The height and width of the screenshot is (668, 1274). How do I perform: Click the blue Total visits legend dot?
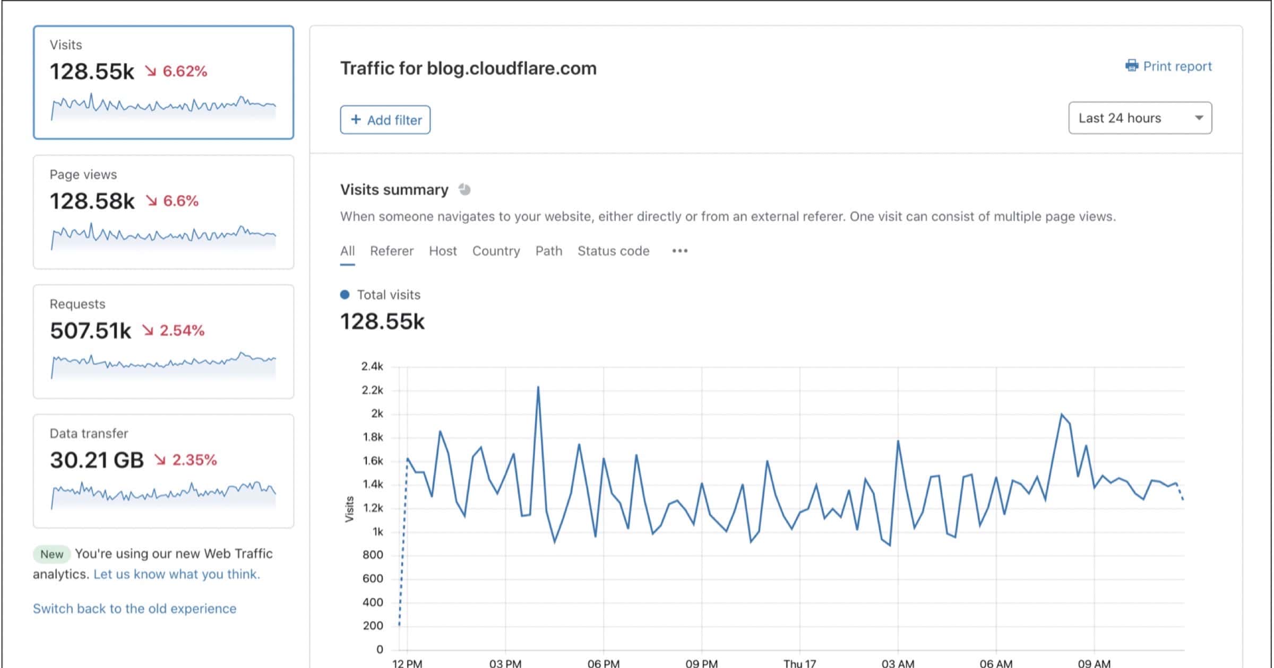click(x=345, y=295)
